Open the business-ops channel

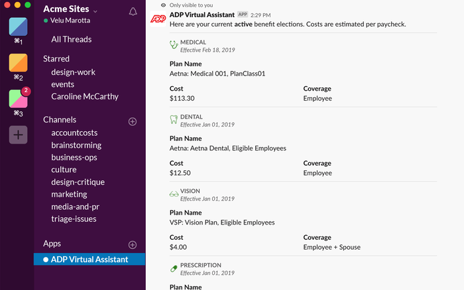click(x=74, y=158)
